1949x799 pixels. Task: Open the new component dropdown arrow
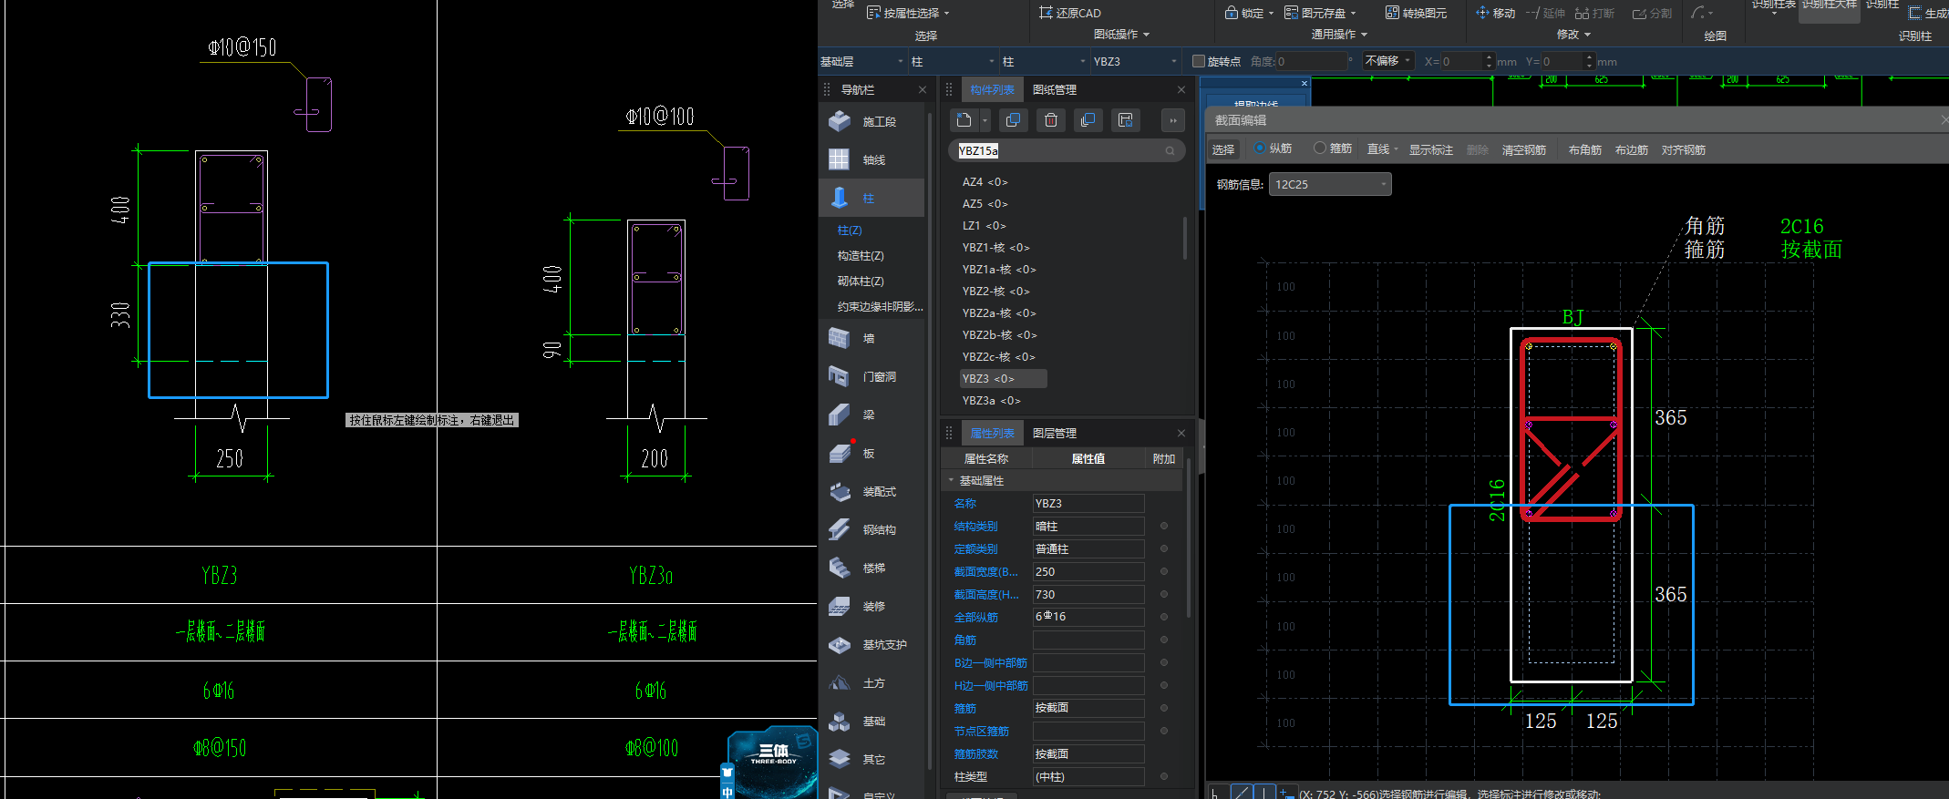click(x=985, y=120)
